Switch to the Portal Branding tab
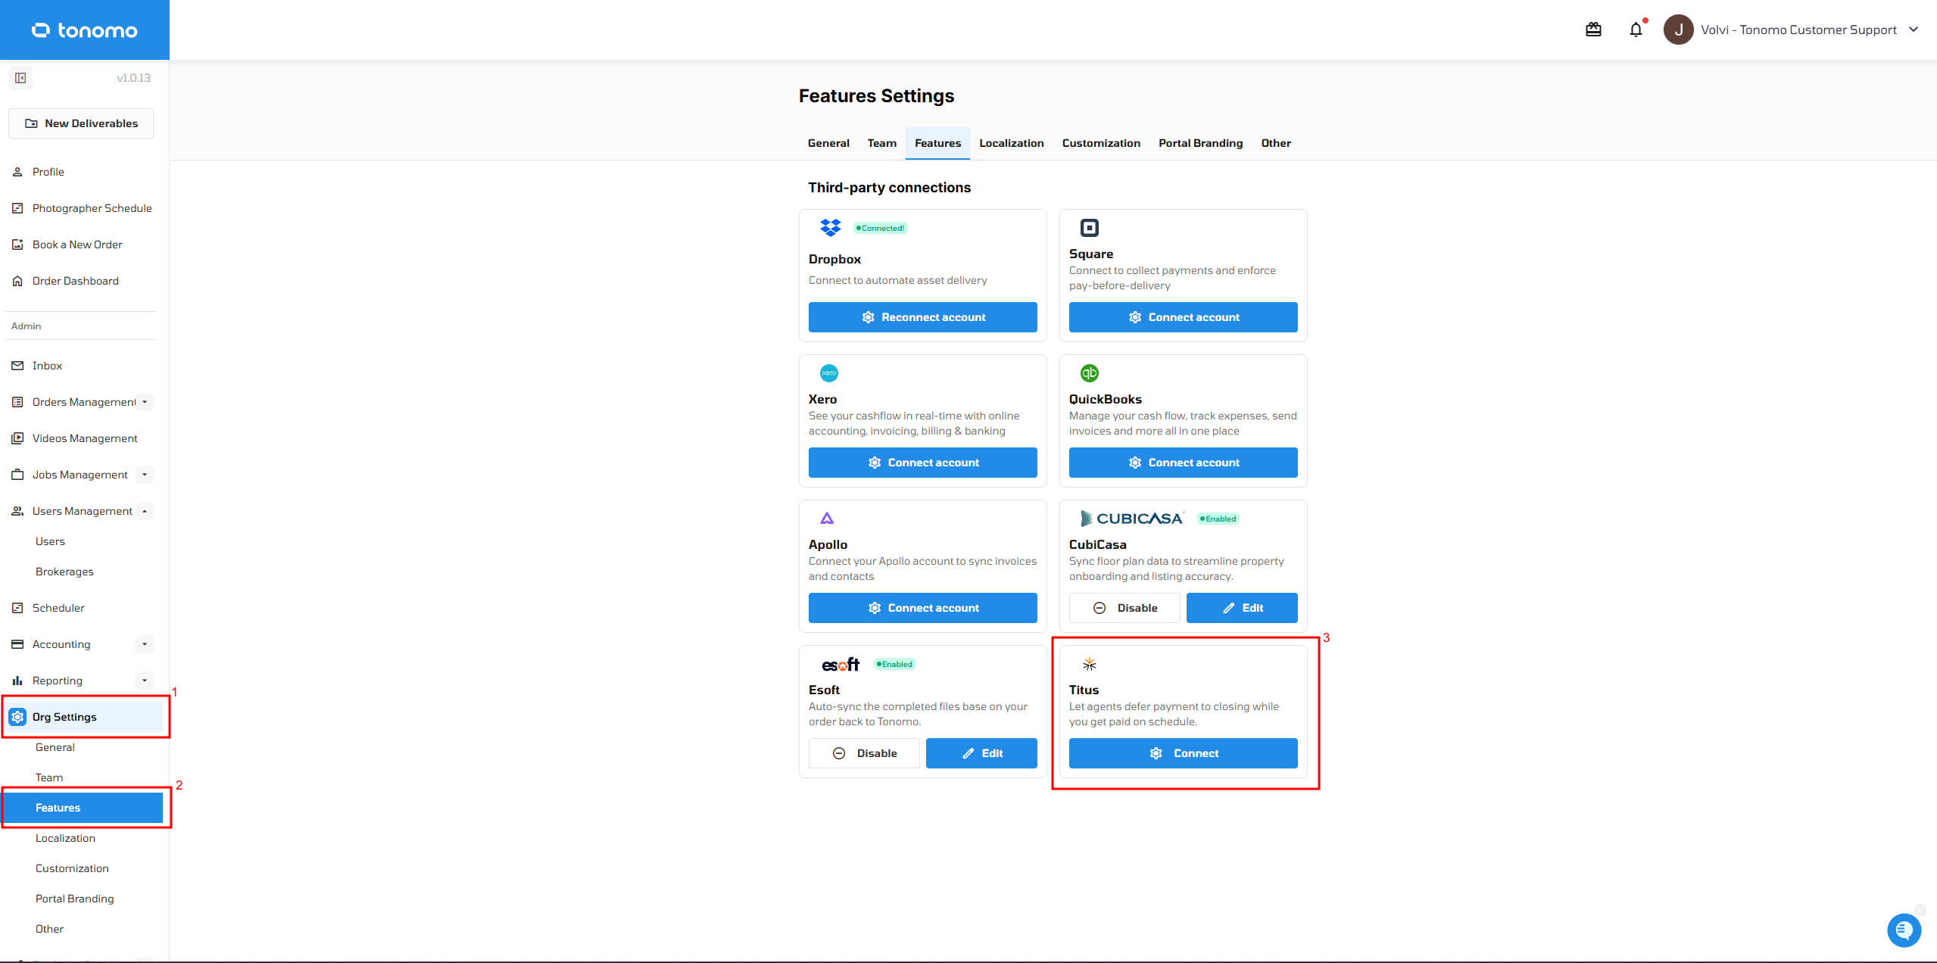 point(1200,143)
